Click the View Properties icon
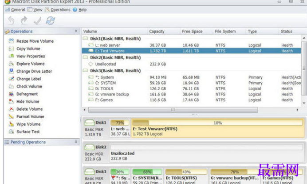This screenshot has width=307, height=184. tap(12, 56)
